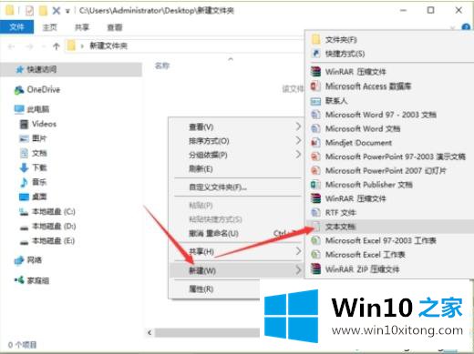
Task: Expand the 排序方式(O) submenu arrow
Action: pos(298,140)
